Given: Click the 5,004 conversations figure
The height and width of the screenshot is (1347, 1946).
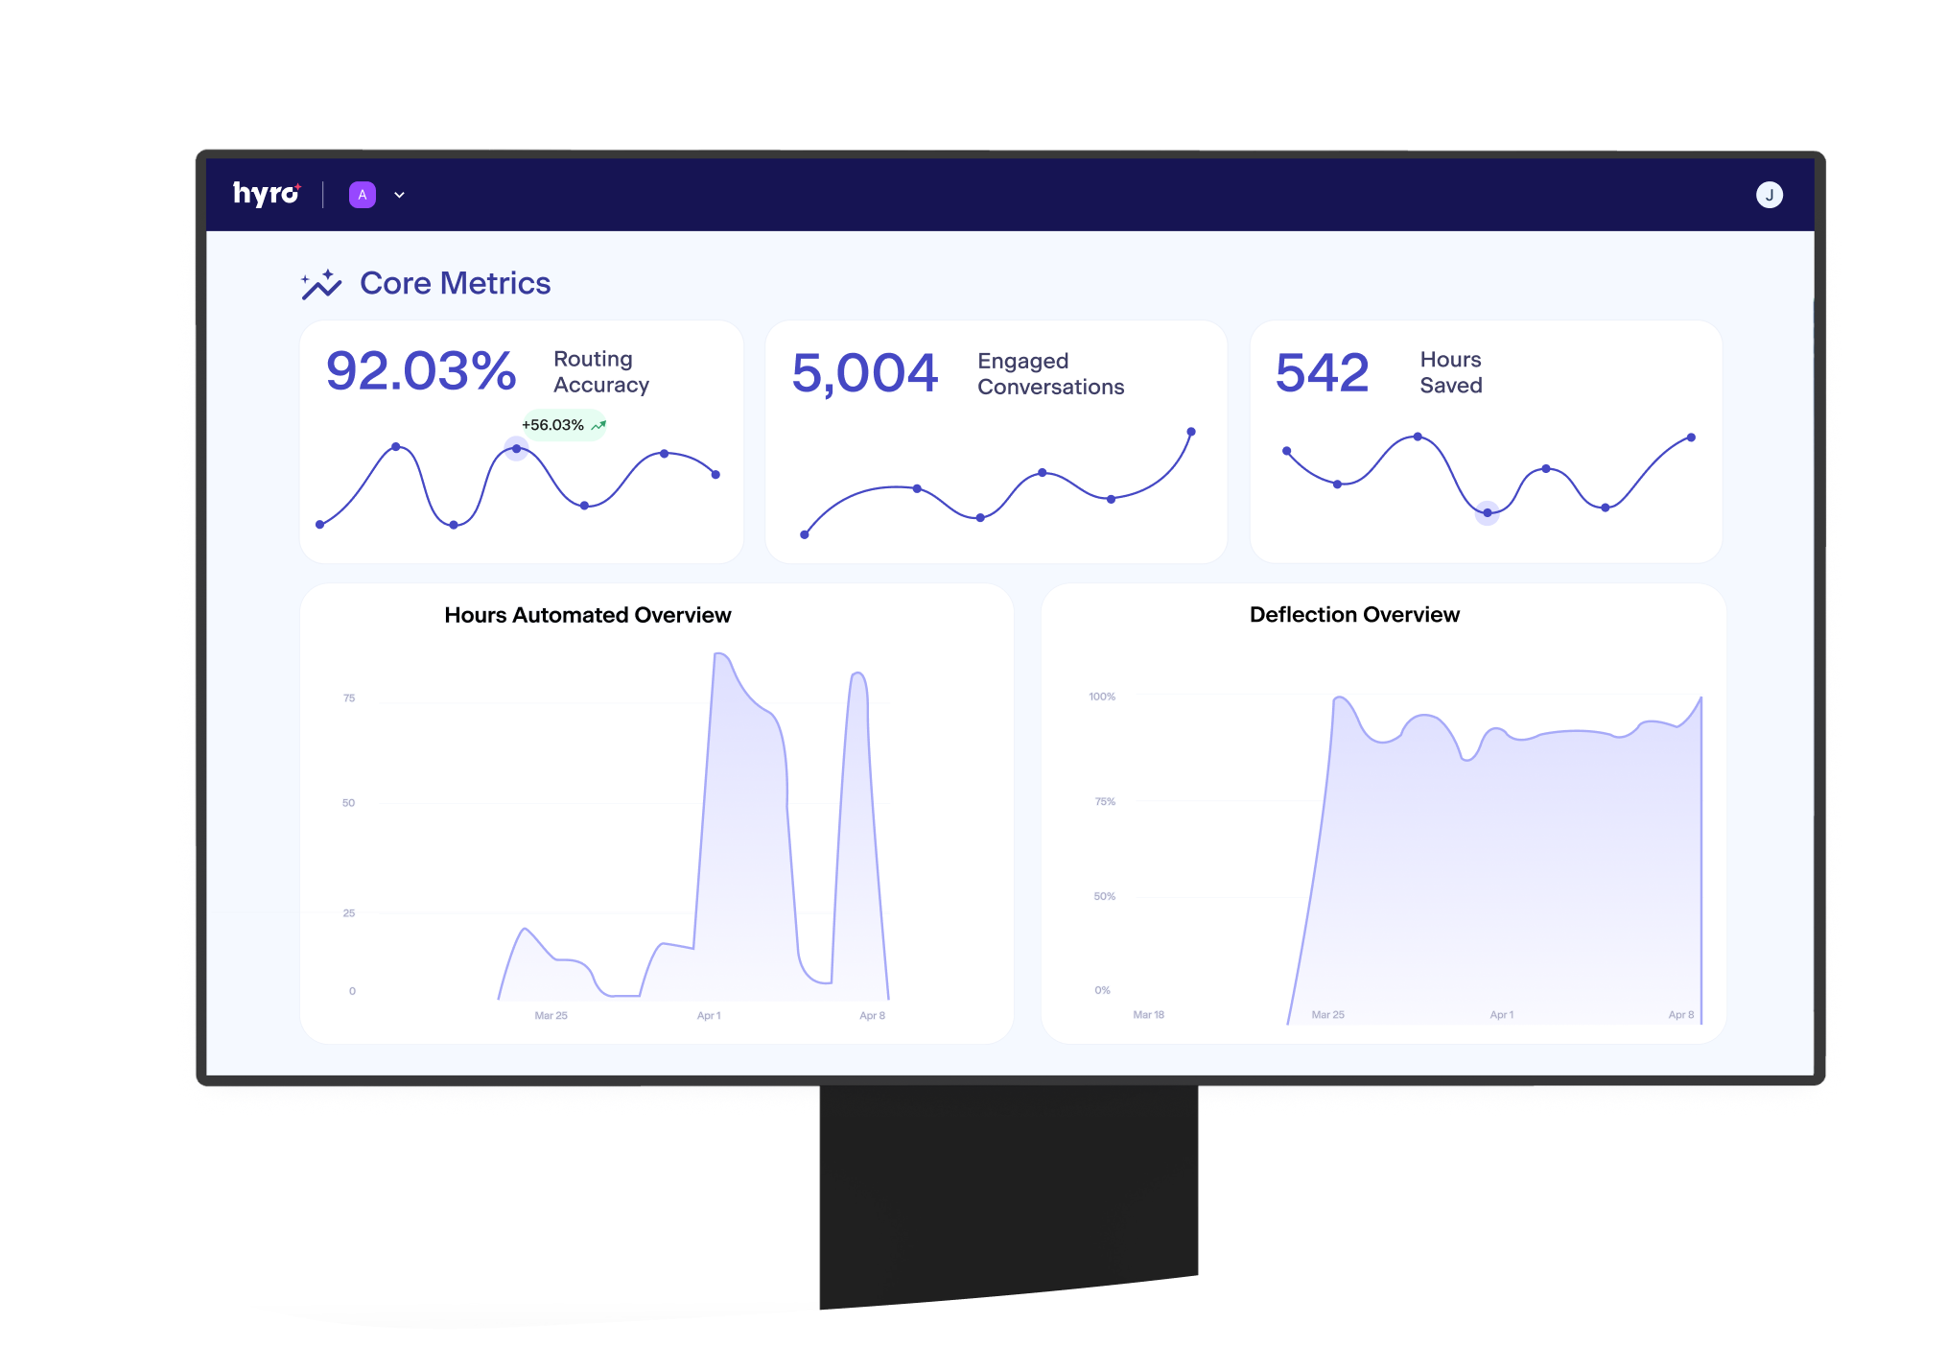Looking at the screenshot, I should click(864, 373).
